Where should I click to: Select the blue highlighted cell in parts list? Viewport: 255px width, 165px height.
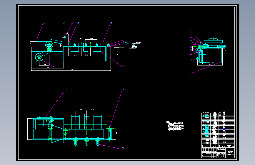[224, 129]
